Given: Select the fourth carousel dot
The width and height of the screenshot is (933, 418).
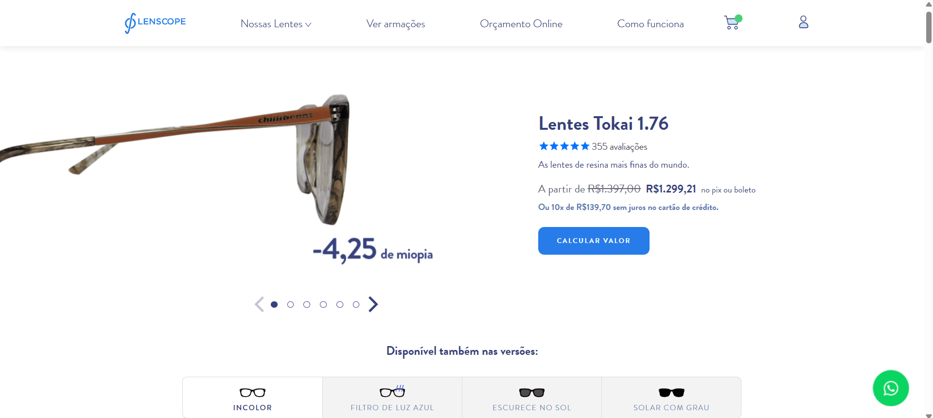Looking at the screenshot, I should (323, 304).
